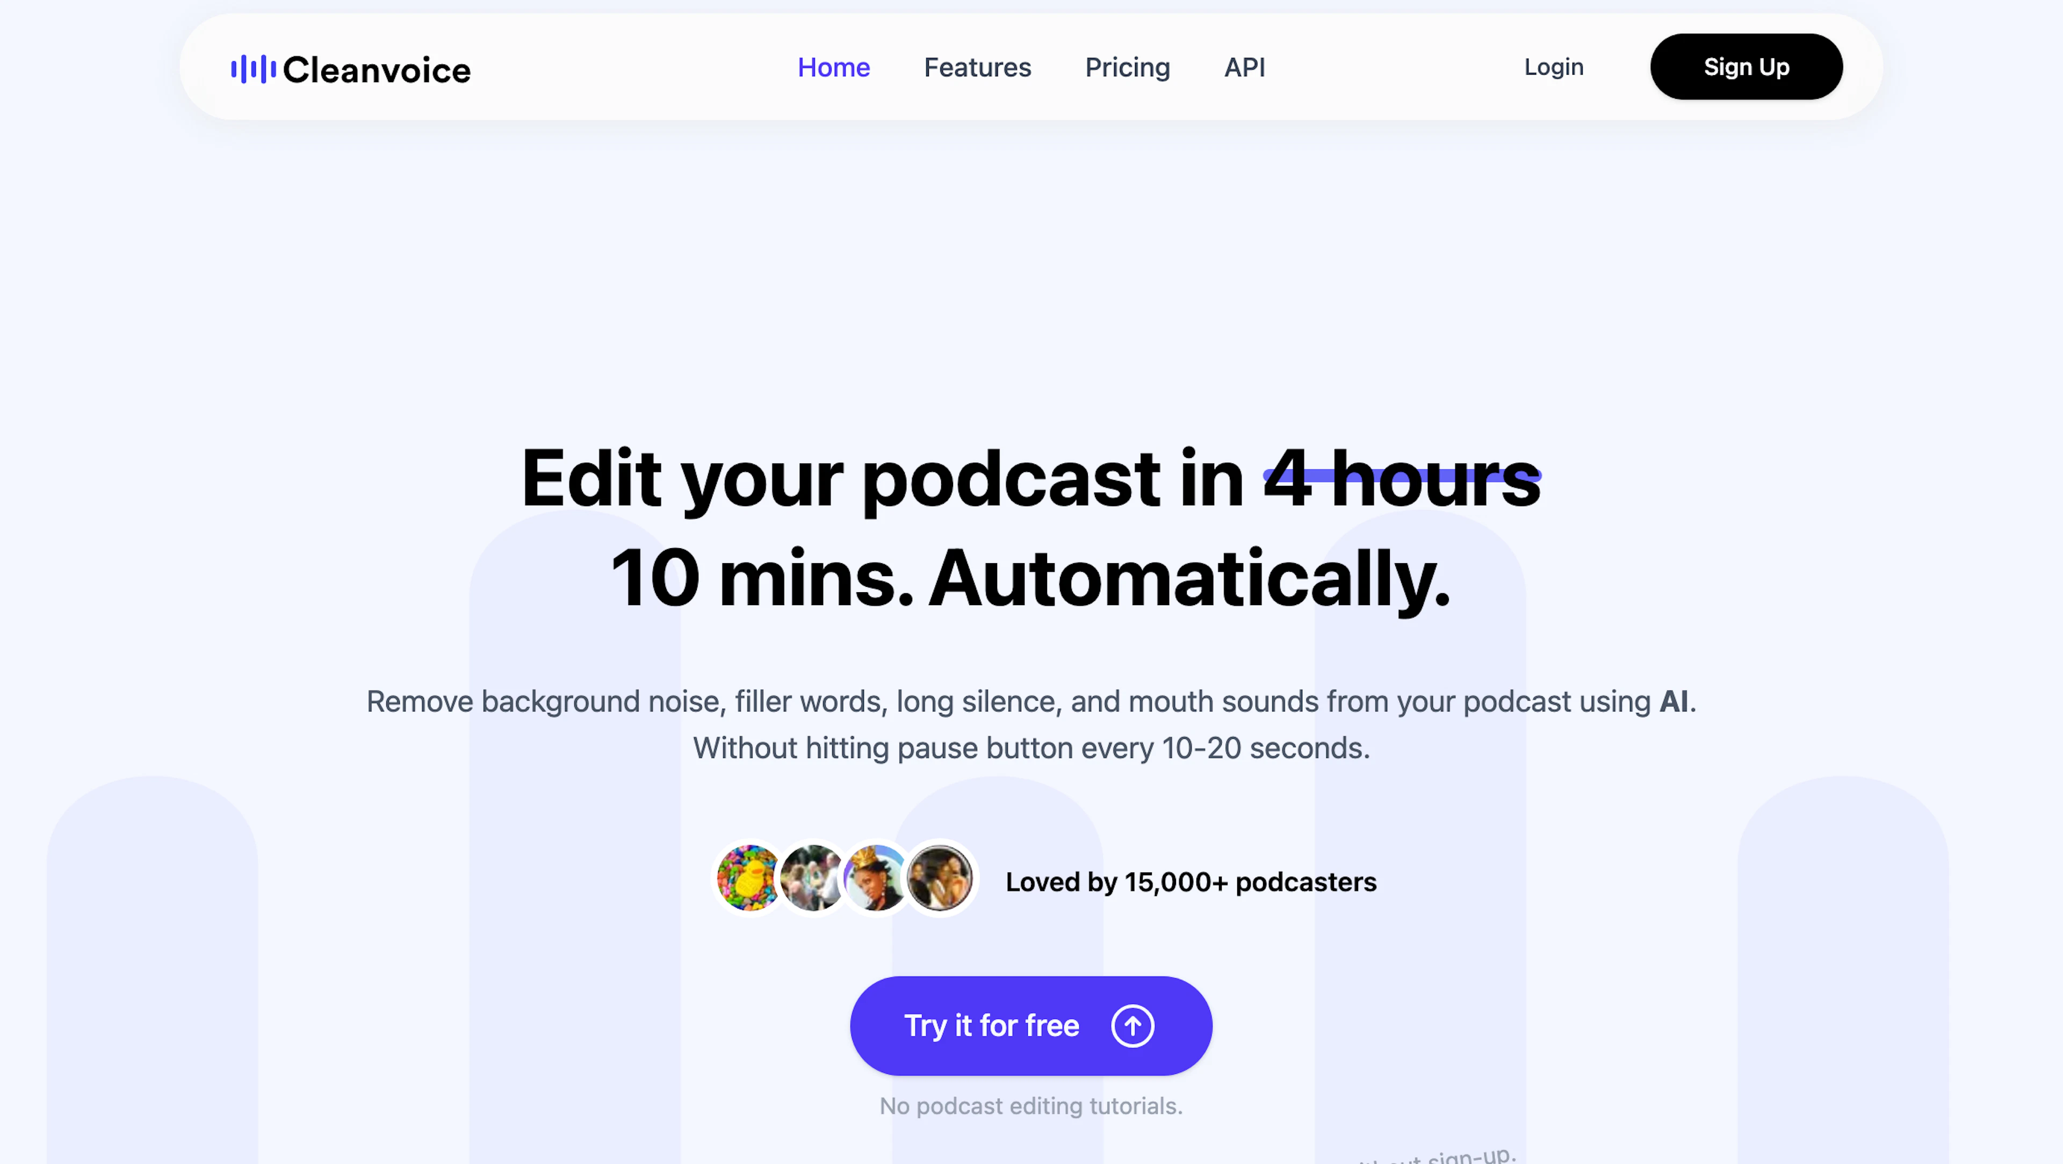Click the rubber duck avatar
Image resolution: width=2063 pixels, height=1164 pixels.
(x=747, y=878)
